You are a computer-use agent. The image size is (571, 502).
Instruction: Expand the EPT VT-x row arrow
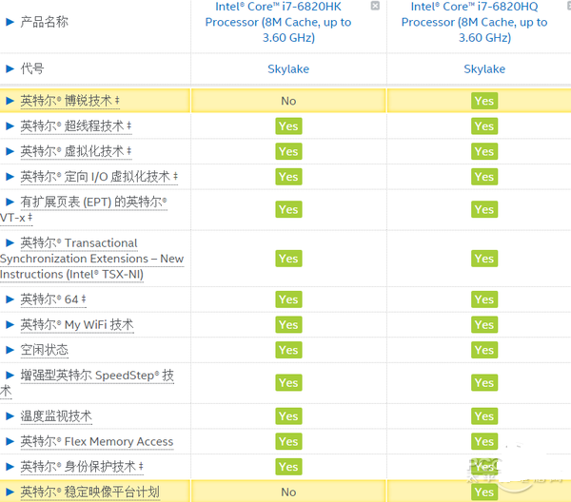[10, 202]
